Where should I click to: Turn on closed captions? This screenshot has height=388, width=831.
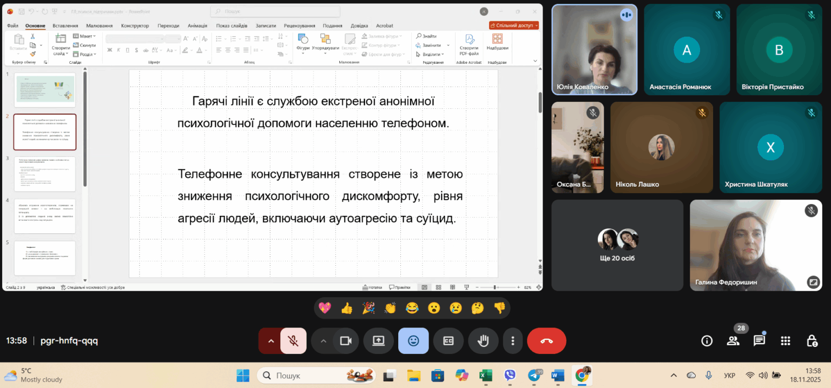448,341
